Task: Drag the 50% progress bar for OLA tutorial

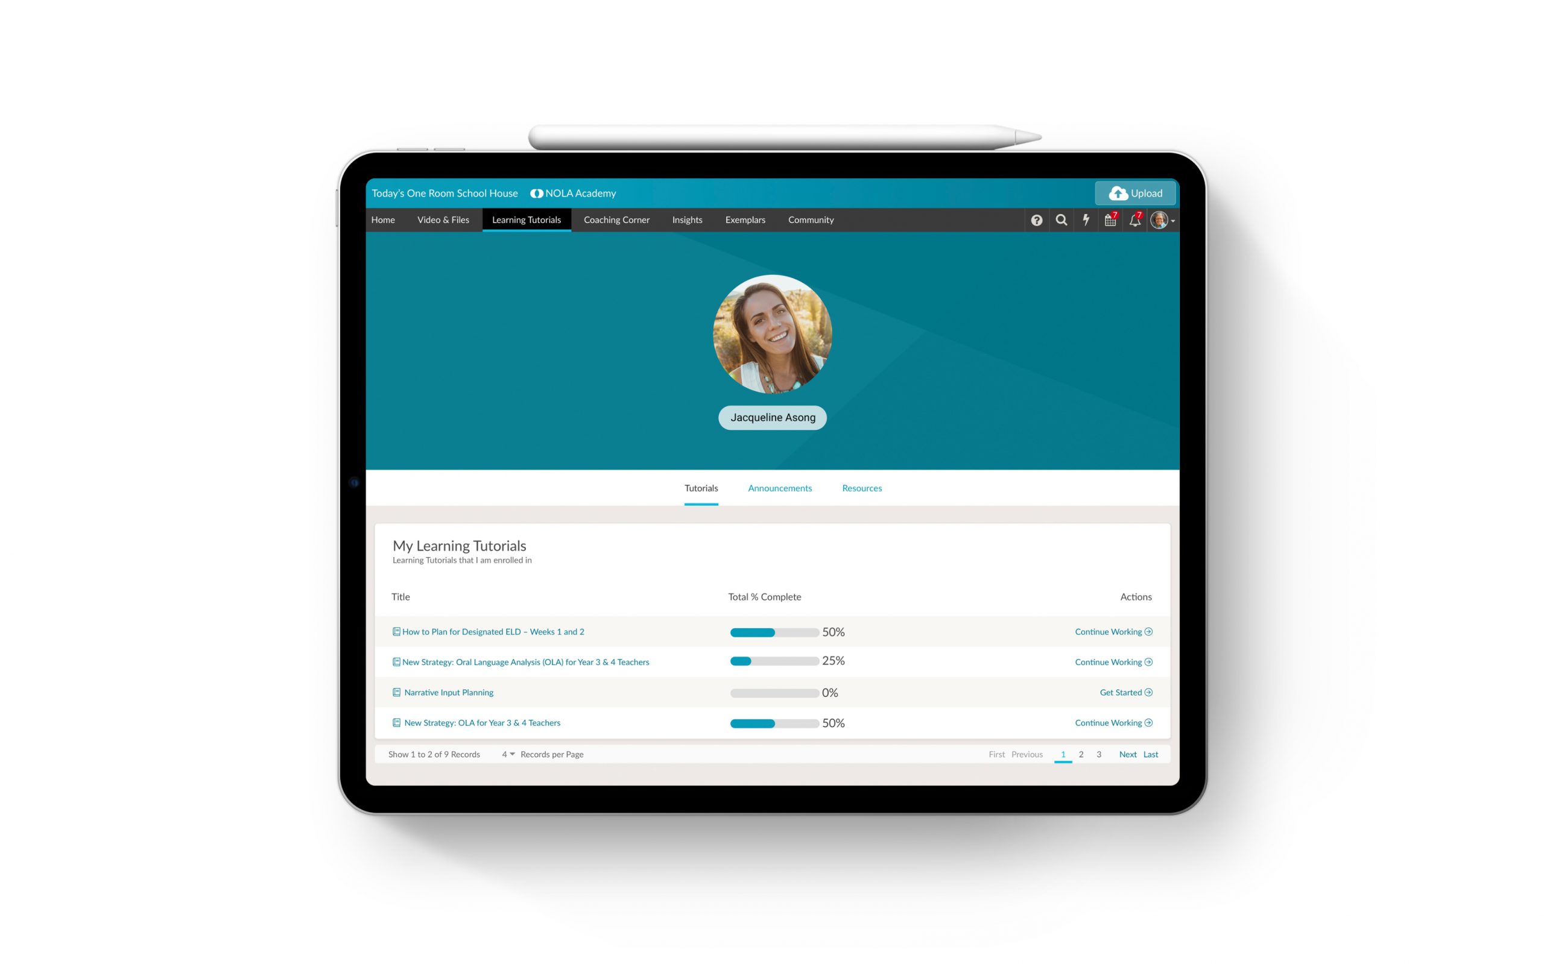Action: point(771,722)
